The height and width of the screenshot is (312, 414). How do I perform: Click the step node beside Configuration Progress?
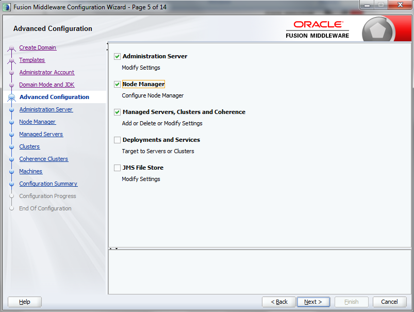(x=11, y=196)
